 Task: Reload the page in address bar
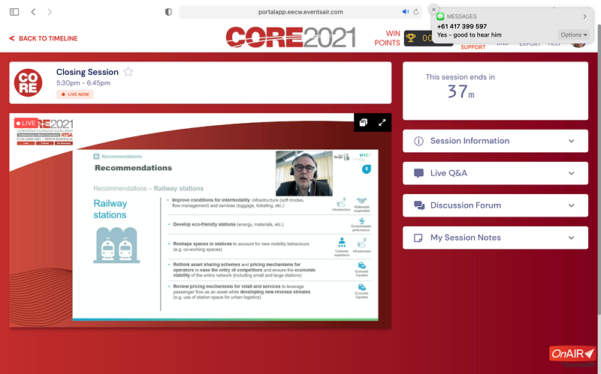pyautogui.click(x=416, y=12)
